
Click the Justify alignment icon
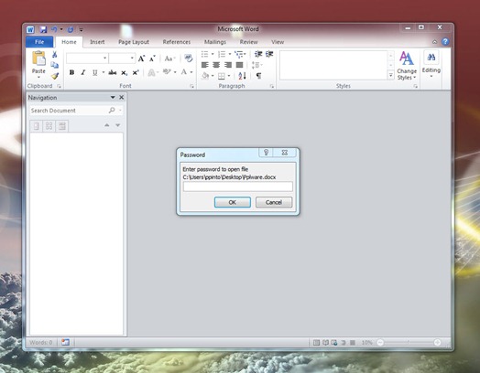tap(239, 65)
